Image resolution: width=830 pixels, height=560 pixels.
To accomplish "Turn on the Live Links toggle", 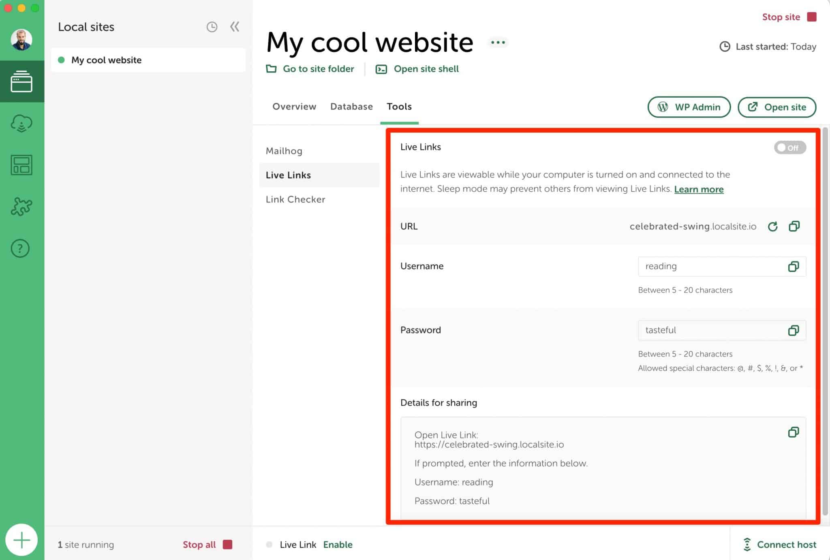I will (789, 147).
